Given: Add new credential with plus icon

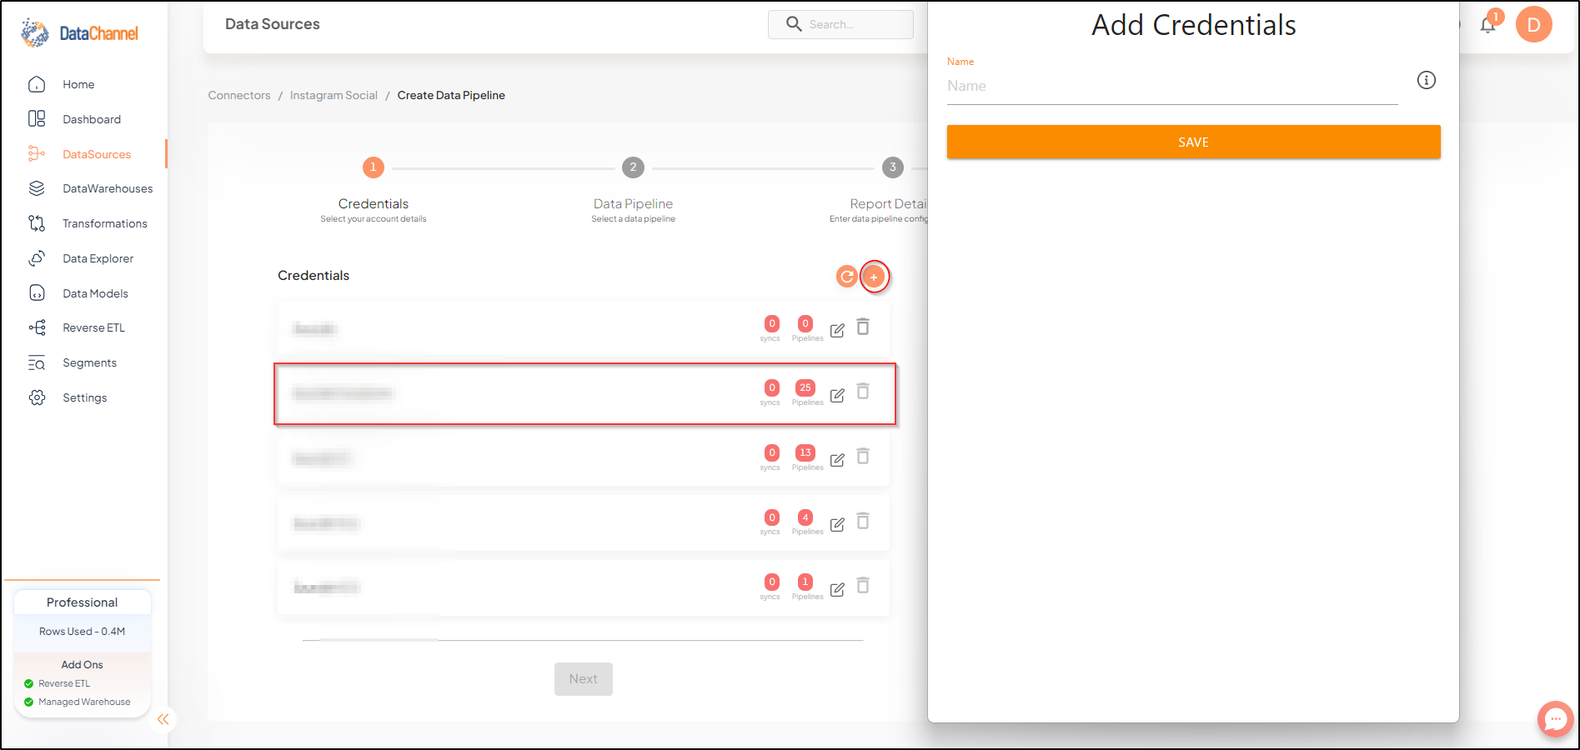Looking at the screenshot, I should (874, 277).
